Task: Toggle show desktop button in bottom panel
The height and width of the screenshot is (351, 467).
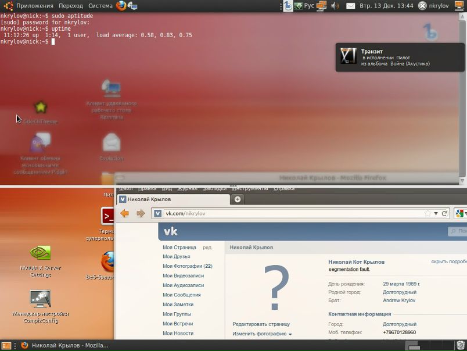Action: 6,345
